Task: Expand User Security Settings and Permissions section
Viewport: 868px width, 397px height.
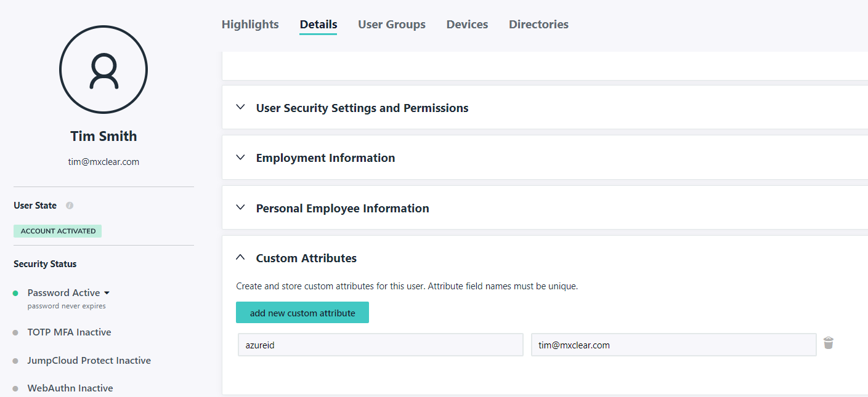Action: coord(241,107)
